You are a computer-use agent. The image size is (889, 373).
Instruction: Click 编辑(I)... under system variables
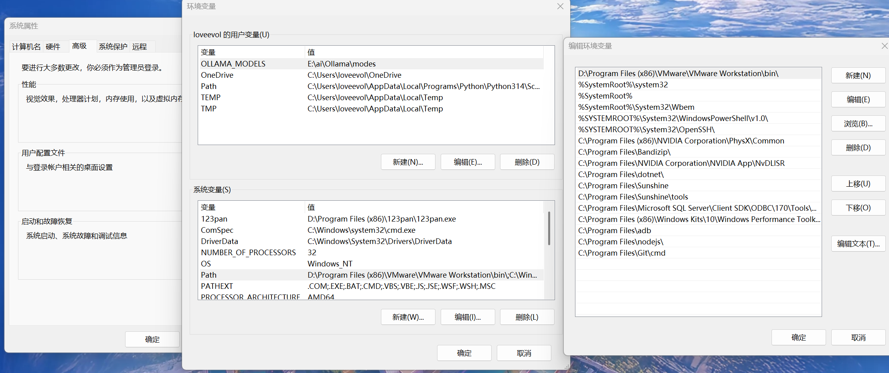[x=468, y=317]
